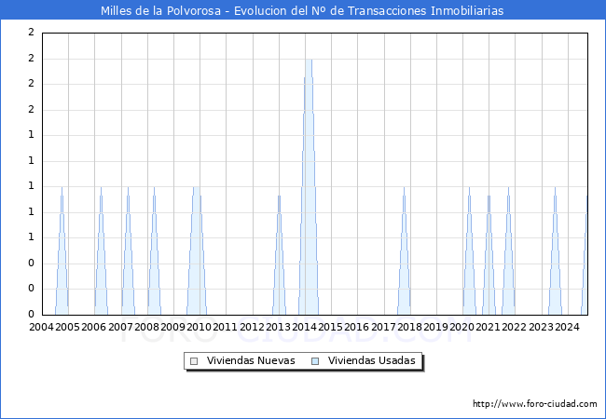
Task: Select the 2004 x-axis label
Action: pyautogui.click(x=41, y=327)
